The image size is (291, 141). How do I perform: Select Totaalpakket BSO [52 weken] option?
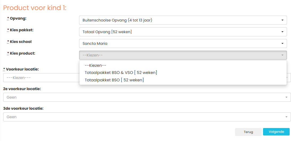(114, 80)
